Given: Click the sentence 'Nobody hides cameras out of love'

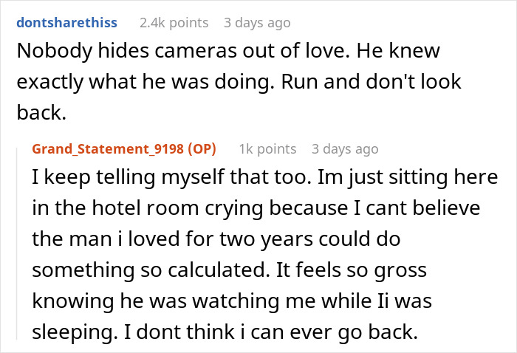Looking at the screenshot, I should pyautogui.click(x=168, y=53).
